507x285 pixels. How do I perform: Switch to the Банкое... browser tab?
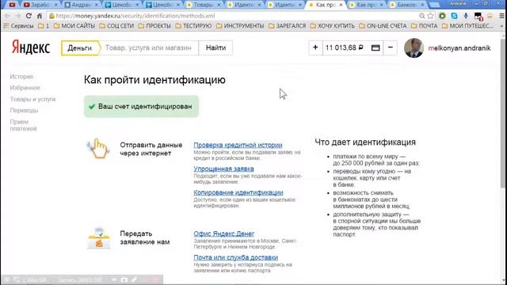click(x=407, y=5)
